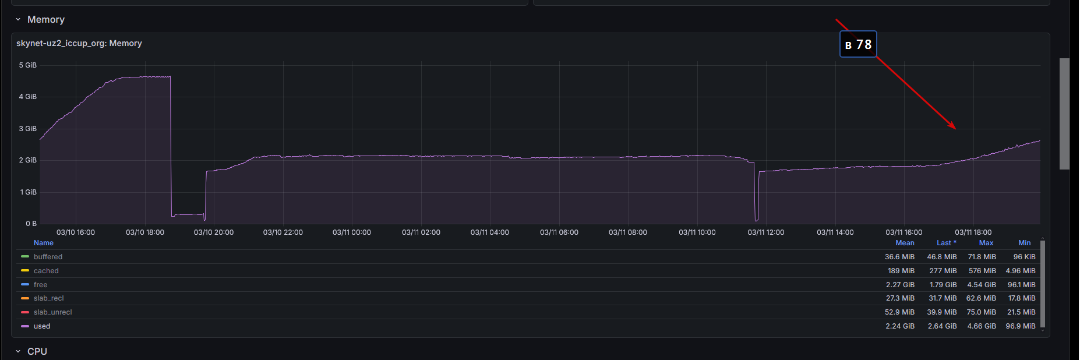Click the orange slab_recl color swatch

point(25,298)
